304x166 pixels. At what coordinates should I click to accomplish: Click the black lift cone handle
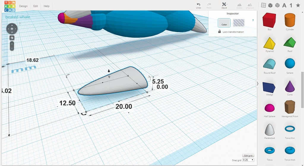click(109, 71)
